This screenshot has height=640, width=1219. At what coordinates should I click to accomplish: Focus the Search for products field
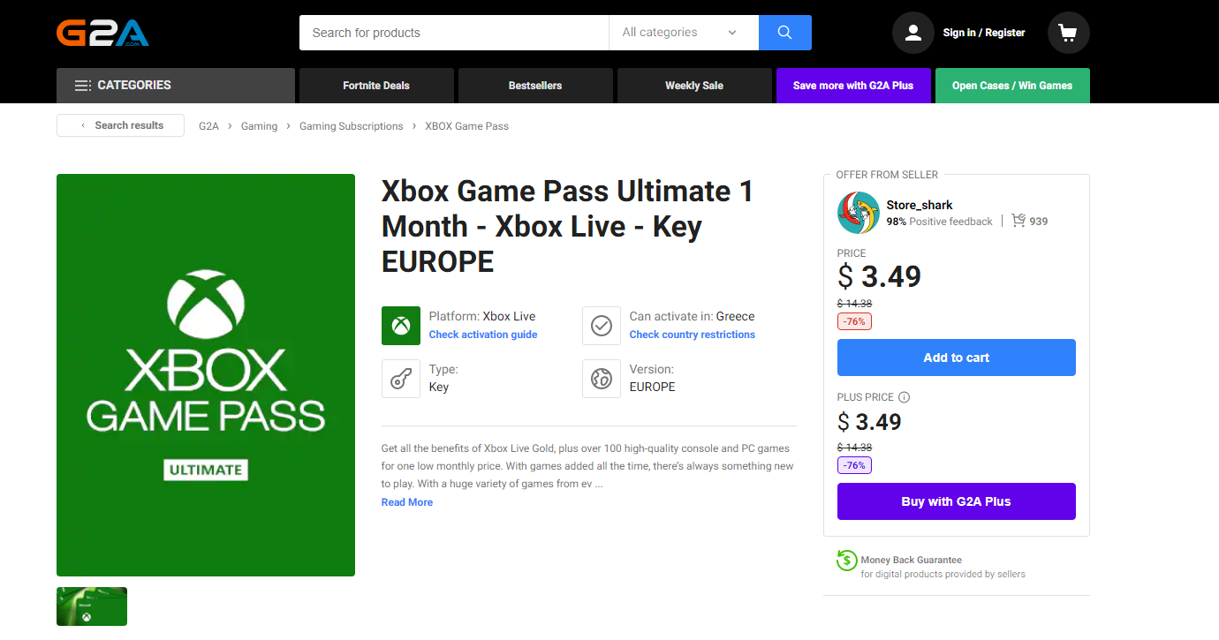point(454,33)
